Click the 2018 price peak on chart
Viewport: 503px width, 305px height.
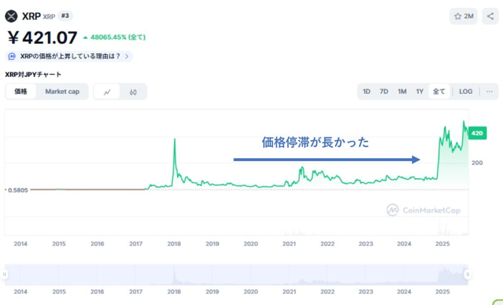coord(174,139)
